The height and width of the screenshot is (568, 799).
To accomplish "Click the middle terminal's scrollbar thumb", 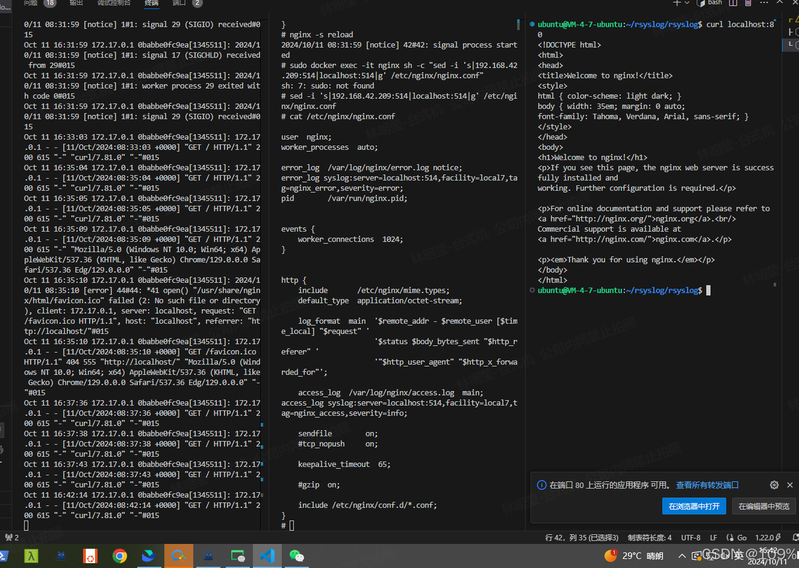I will click(x=518, y=25).
